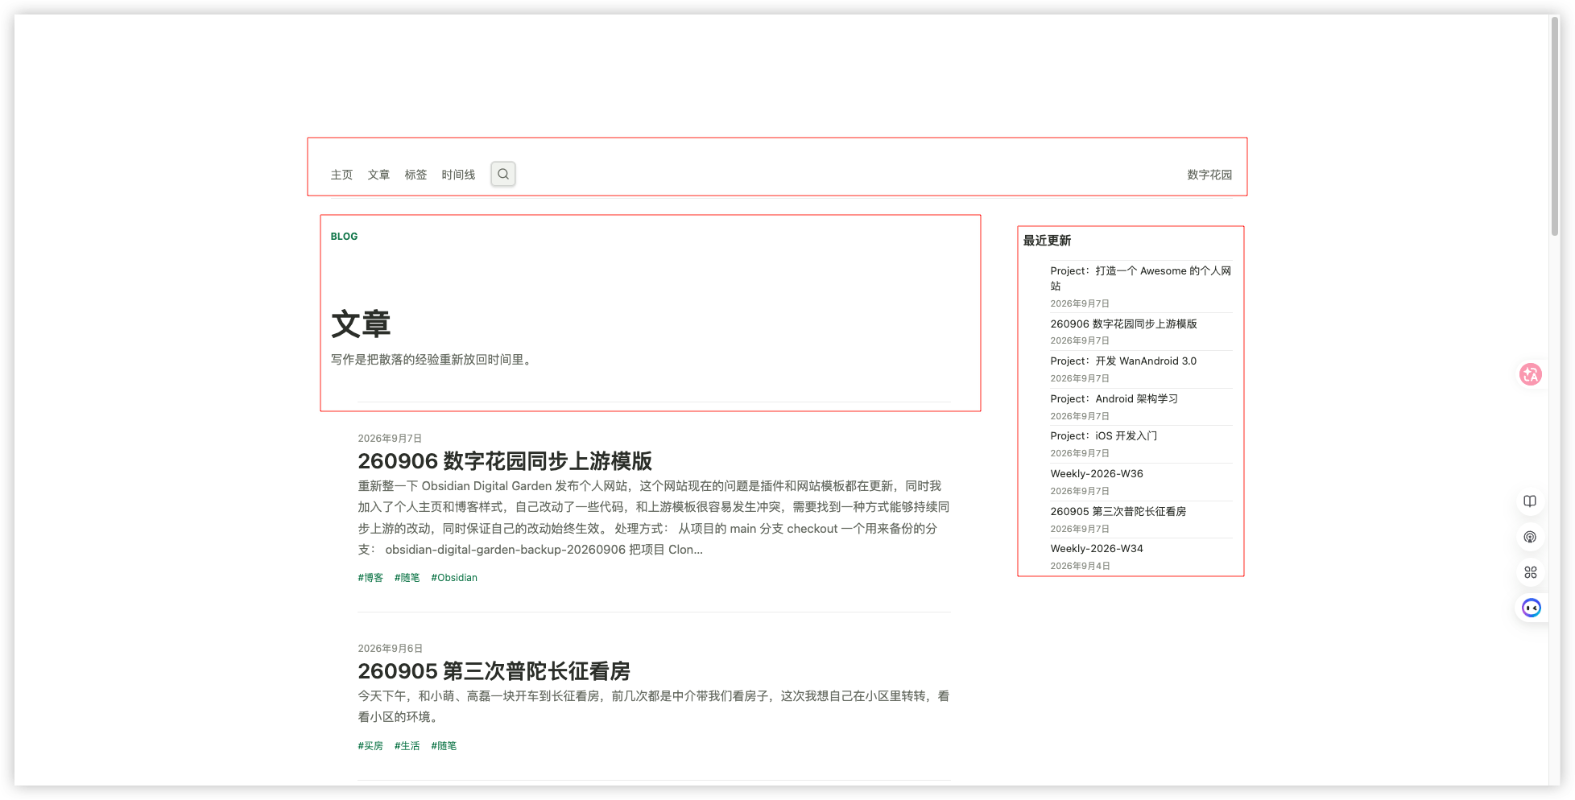Open recent update Project: 开发 WanAndroid 3.0
Screen dimensions: 1575x800
tap(1123, 361)
